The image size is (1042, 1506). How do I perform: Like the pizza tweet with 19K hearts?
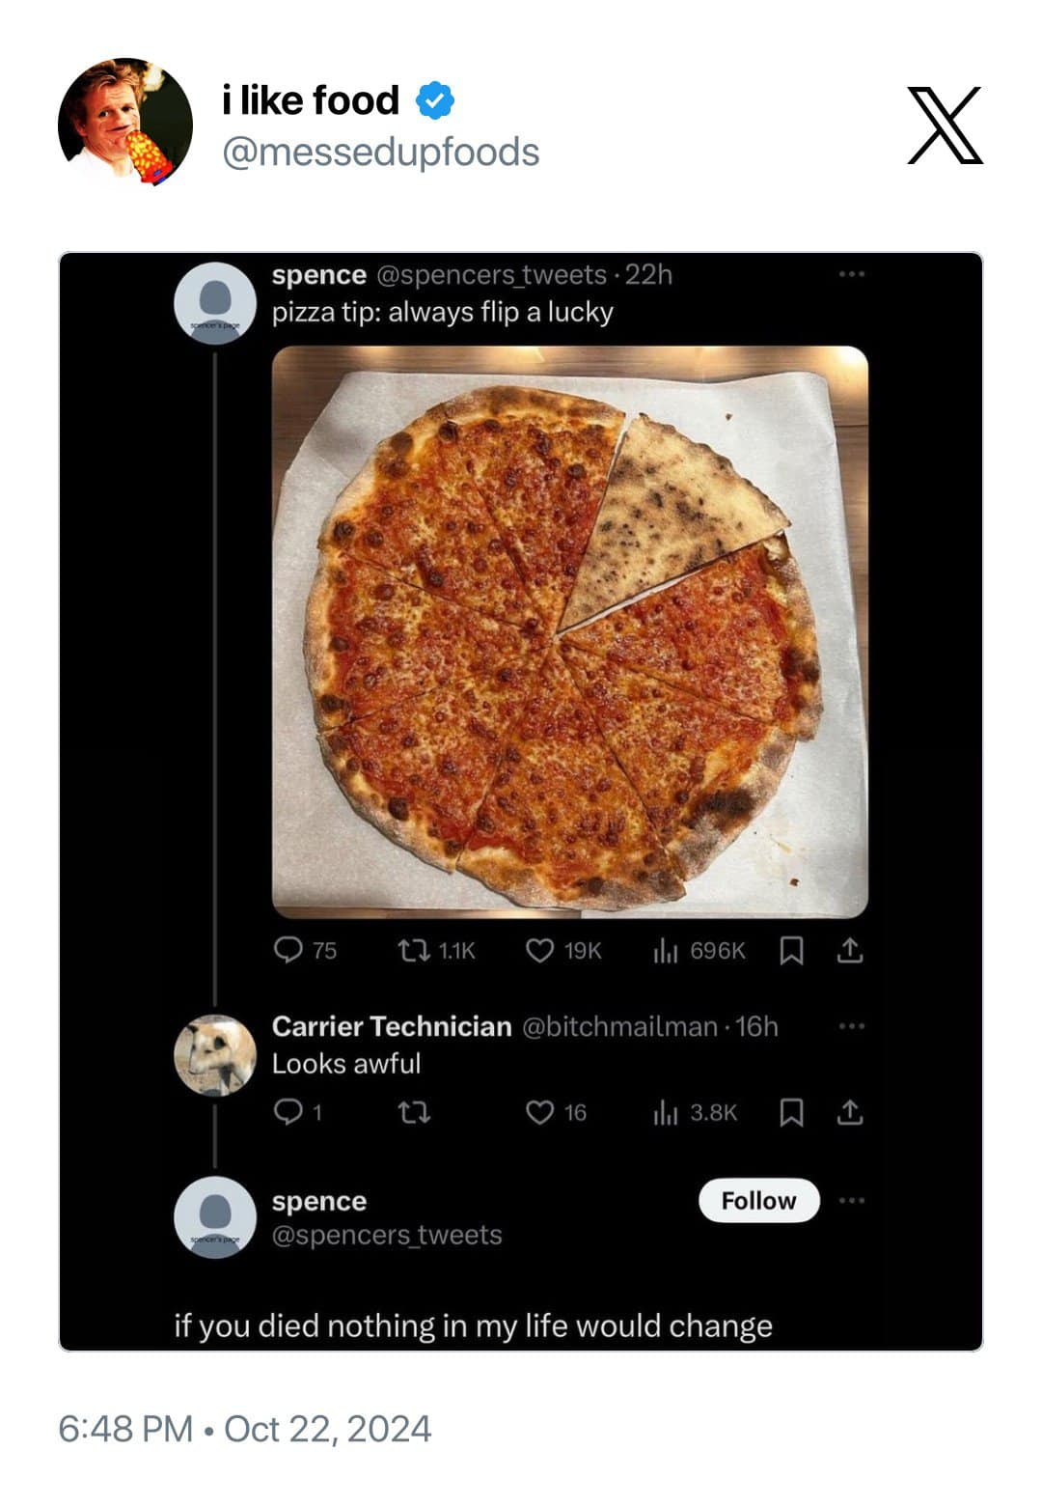[x=539, y=951]
